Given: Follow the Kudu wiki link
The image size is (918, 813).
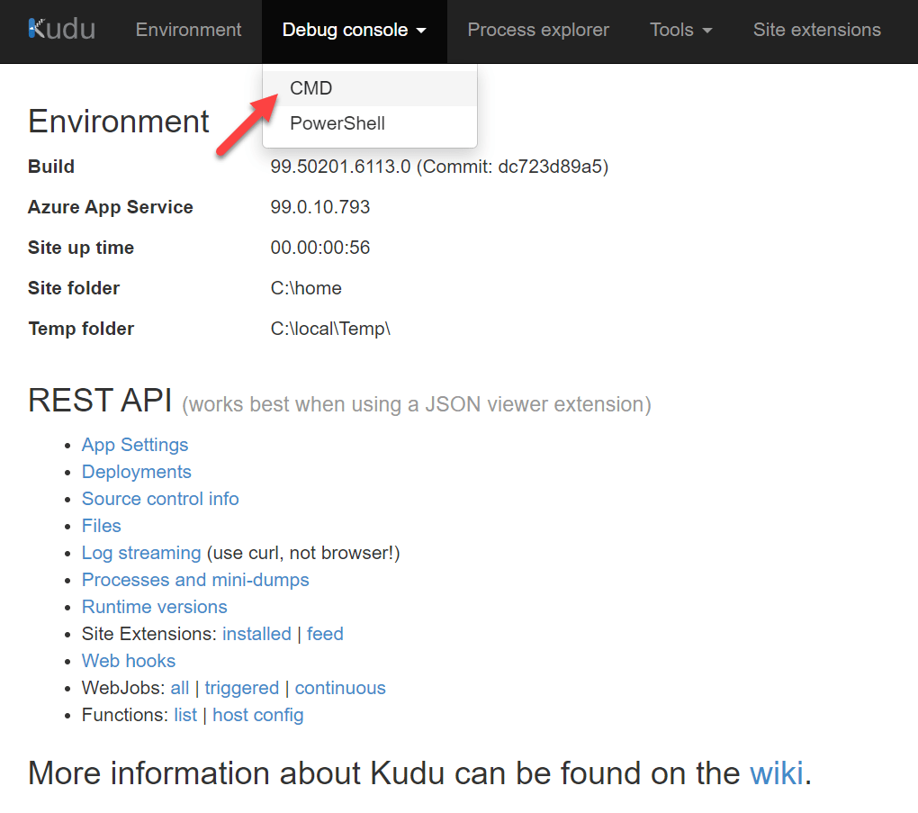Looking at the screenshot, I should tap(776, 772).
